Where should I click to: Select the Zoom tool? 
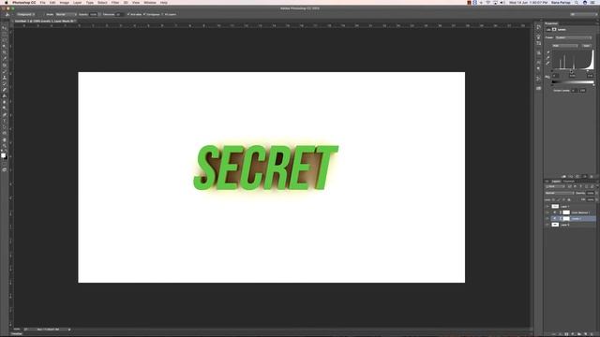point(5,146)
